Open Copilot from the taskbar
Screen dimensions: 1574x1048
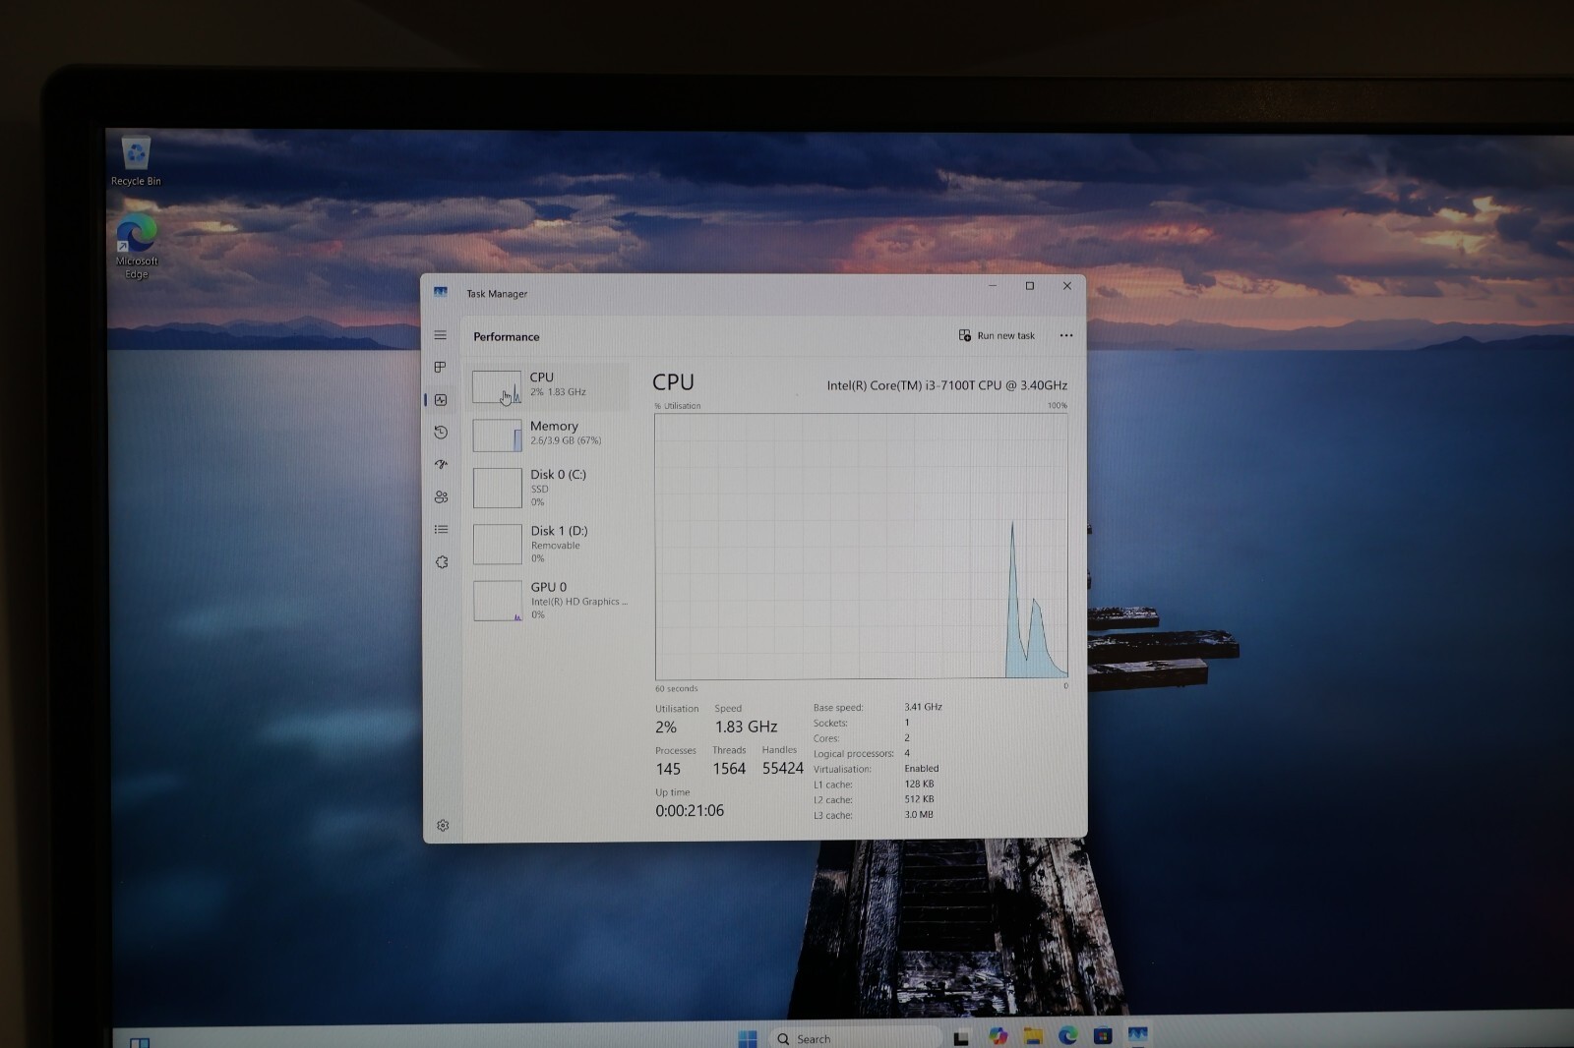[999, 1036]
